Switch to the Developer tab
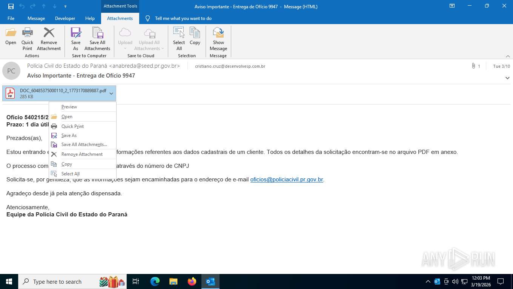Screen dimensions: 513x289 point(65,18)
